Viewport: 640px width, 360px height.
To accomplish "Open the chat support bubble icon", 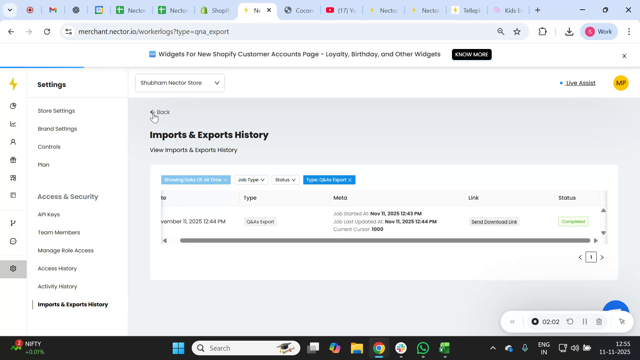I will pyautogui.click(x=13, y=241).
